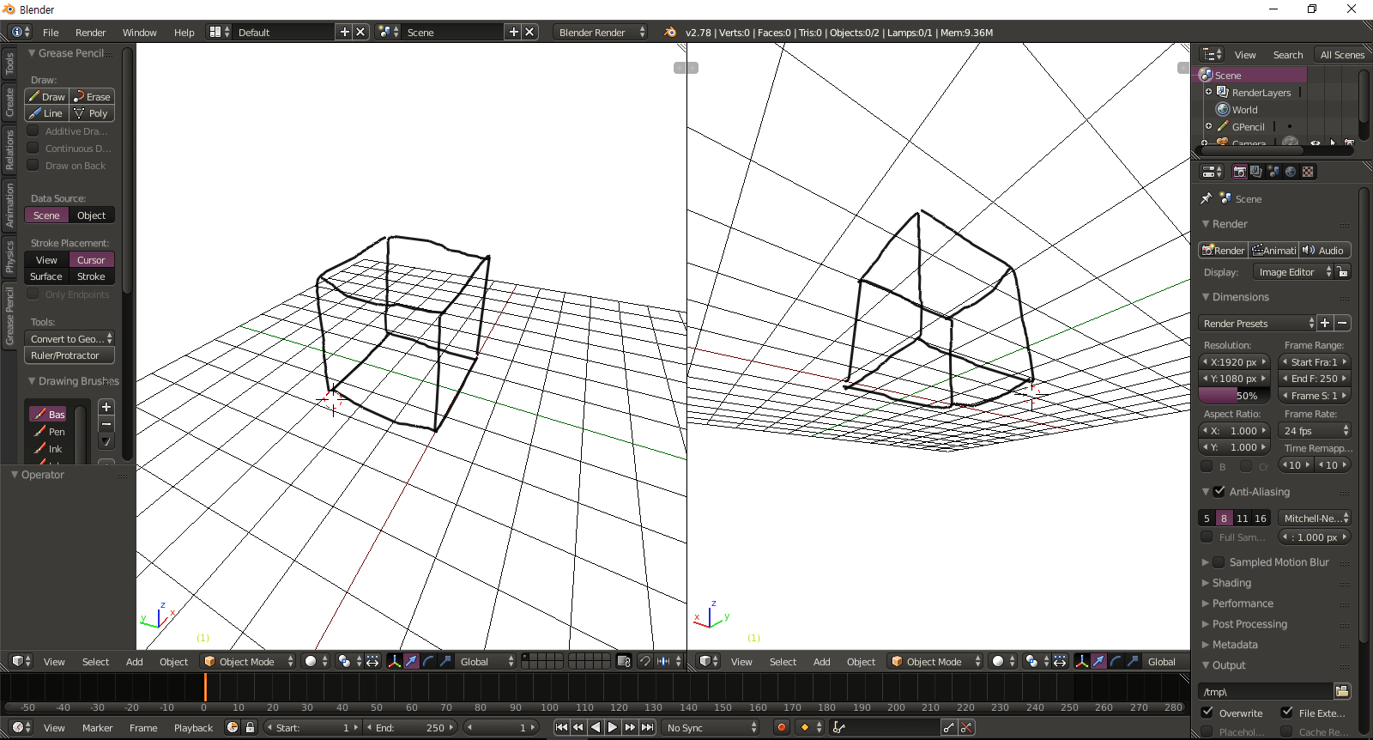1373x740 pixels.
Task: Play the animation forward
Action: pos(613,727)
